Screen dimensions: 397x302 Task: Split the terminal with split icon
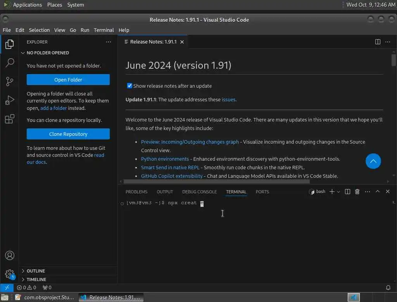pos(347,192)
